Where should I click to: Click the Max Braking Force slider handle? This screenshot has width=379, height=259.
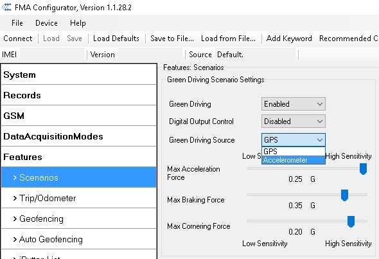(x=344, y=195)
